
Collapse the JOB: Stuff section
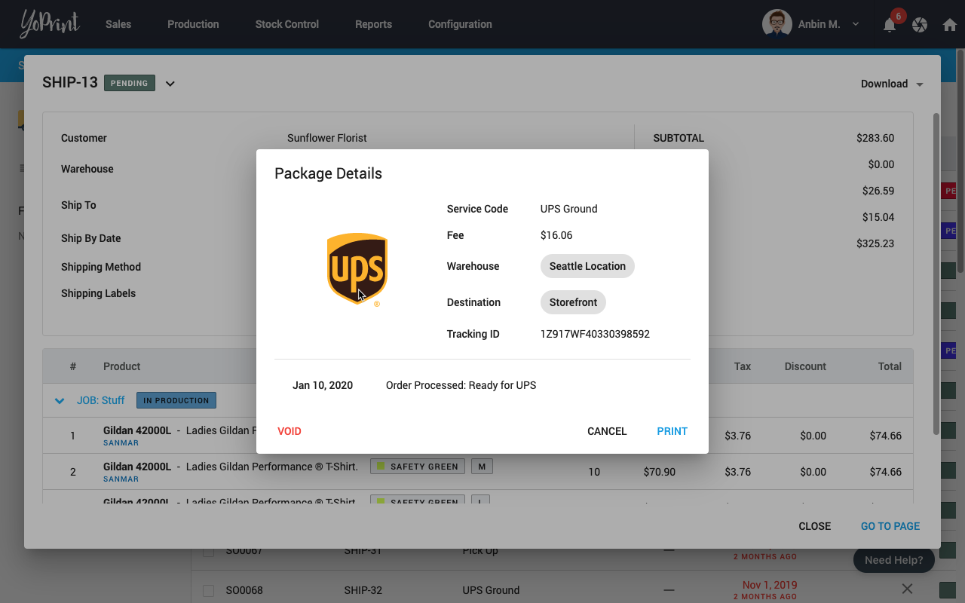pyautogui.click(x=60, y=401)
